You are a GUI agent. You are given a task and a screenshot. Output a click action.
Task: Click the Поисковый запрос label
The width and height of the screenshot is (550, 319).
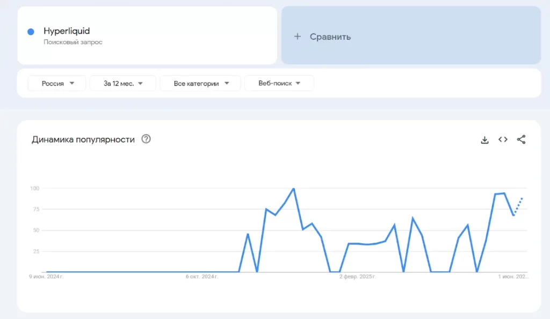coord(73,42)
